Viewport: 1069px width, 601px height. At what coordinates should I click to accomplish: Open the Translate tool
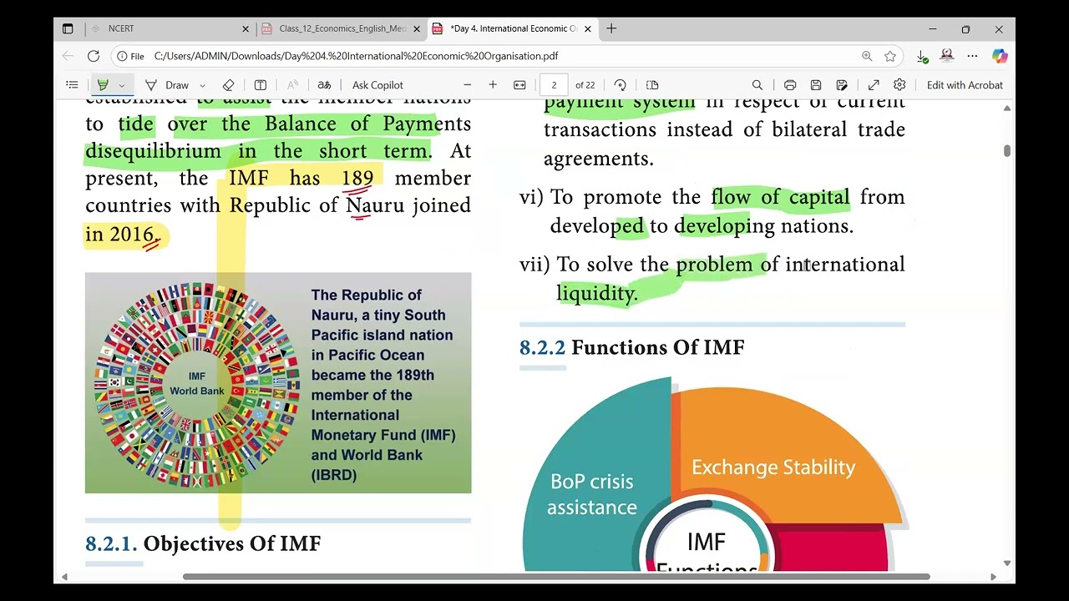click(324, 85)
